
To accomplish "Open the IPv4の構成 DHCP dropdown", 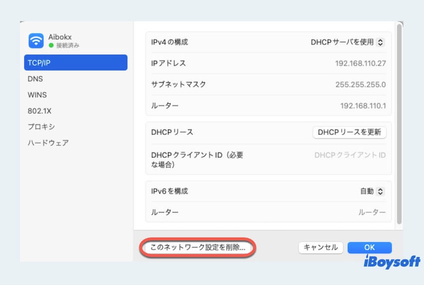I will click(x=347, y=42).
